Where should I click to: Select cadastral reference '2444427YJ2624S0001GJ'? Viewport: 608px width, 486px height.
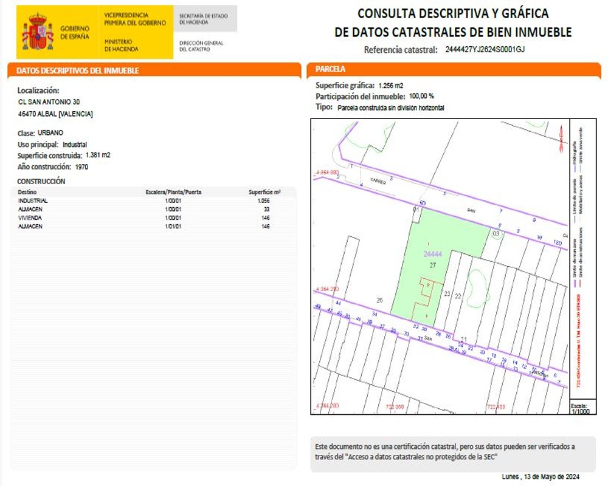(x=485, y=49)
